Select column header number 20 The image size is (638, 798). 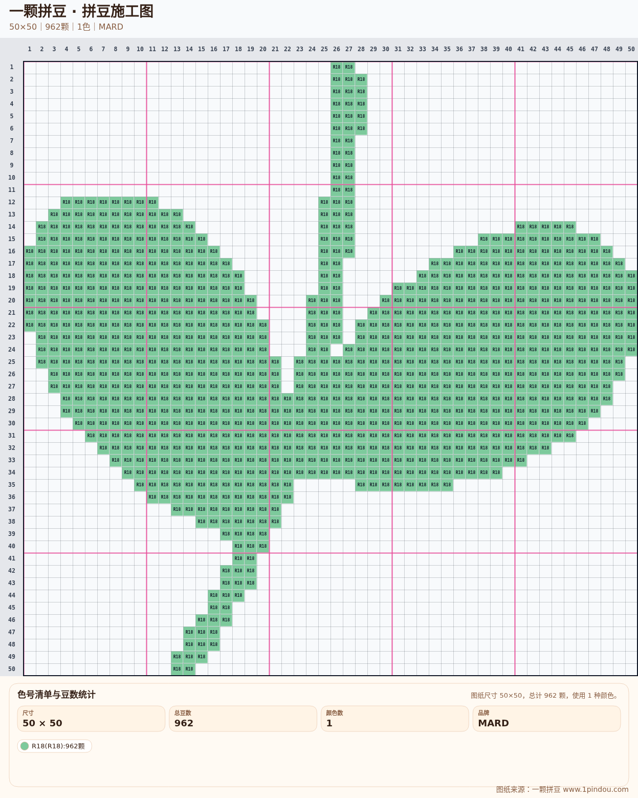263,49
